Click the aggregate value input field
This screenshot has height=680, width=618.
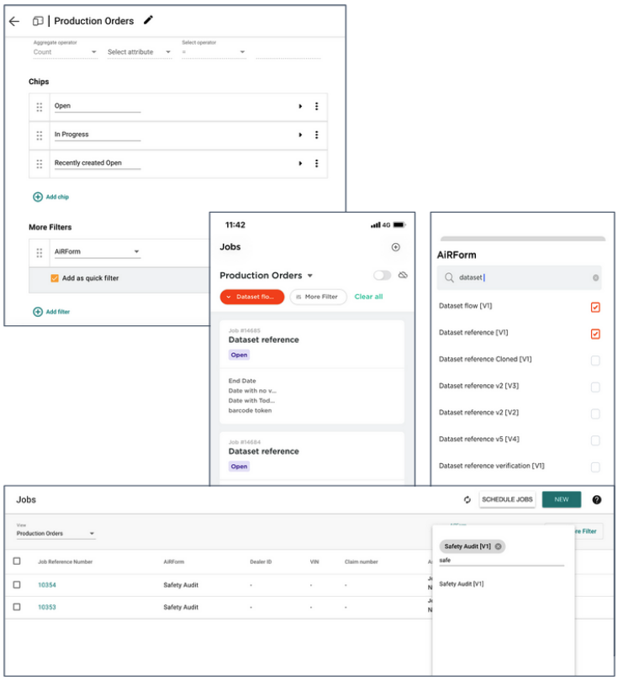[288, 52]
